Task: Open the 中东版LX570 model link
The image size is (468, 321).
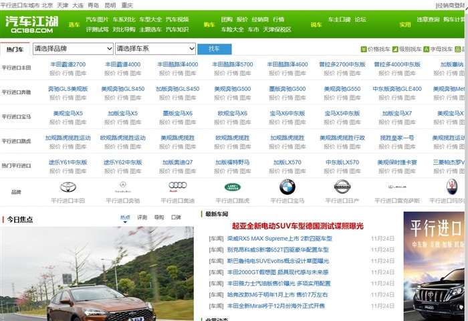Action: tap(342, 162)
